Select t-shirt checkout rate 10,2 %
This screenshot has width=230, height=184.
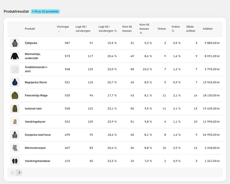click(x=147, y=69)
